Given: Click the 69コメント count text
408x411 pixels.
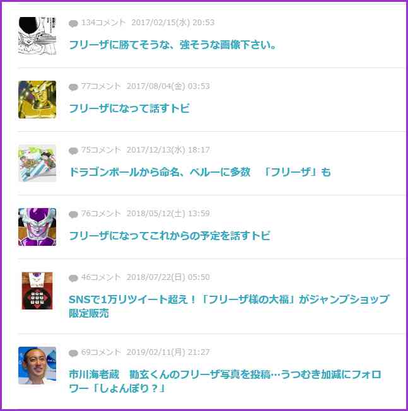Looking at the screenshot, I should [101, 352].
